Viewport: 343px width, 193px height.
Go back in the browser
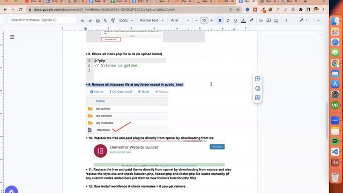(x=5, y=10)
